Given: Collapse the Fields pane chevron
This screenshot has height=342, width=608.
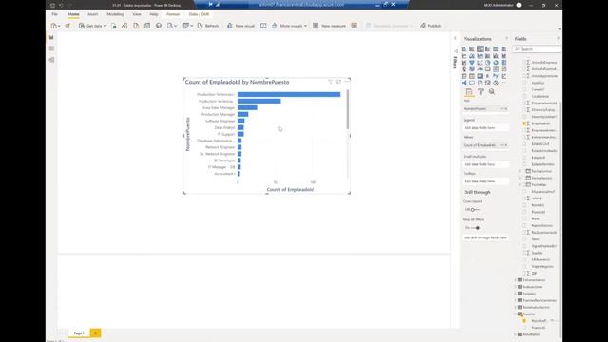Looking at the screenshot, I should pyautogui.click(x=558, y=38).
